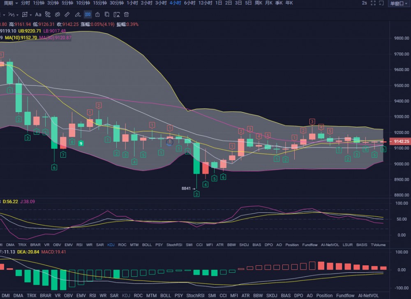The image size is (411, 299).
Task: Select the ruler measurement tool
Action: [x=67, y=14]
